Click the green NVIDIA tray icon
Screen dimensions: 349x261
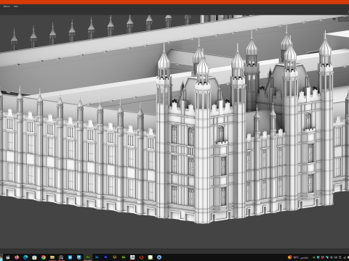pos(314,257)
